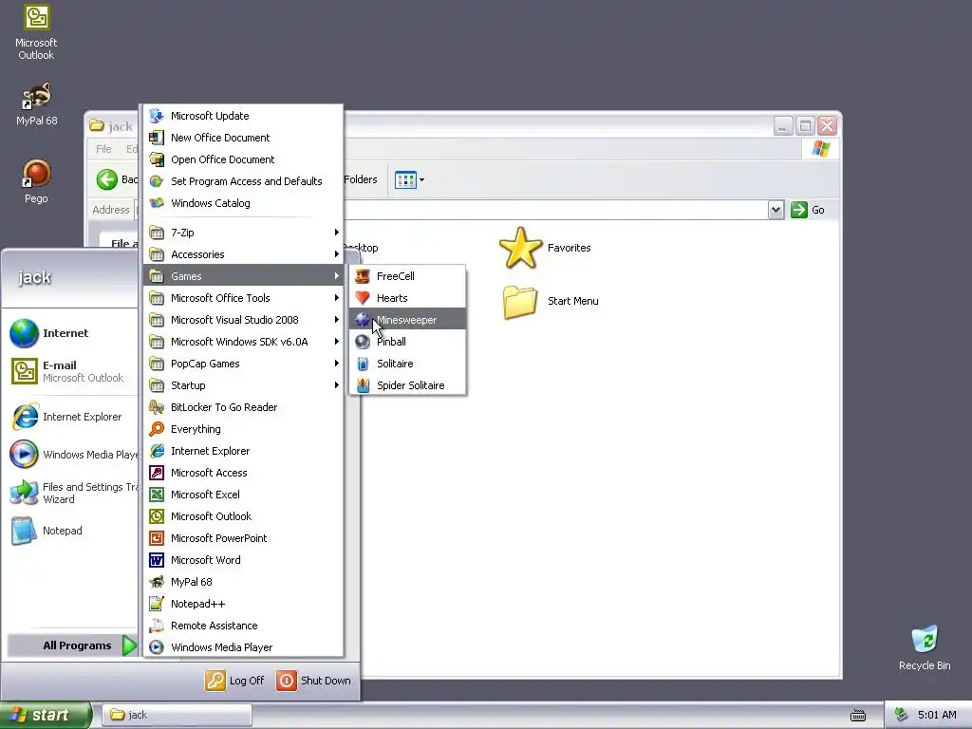The width and height of the screenshot is (972, 729).
Task: Launch Microsoft Excel
Action: tap(244, 494)
